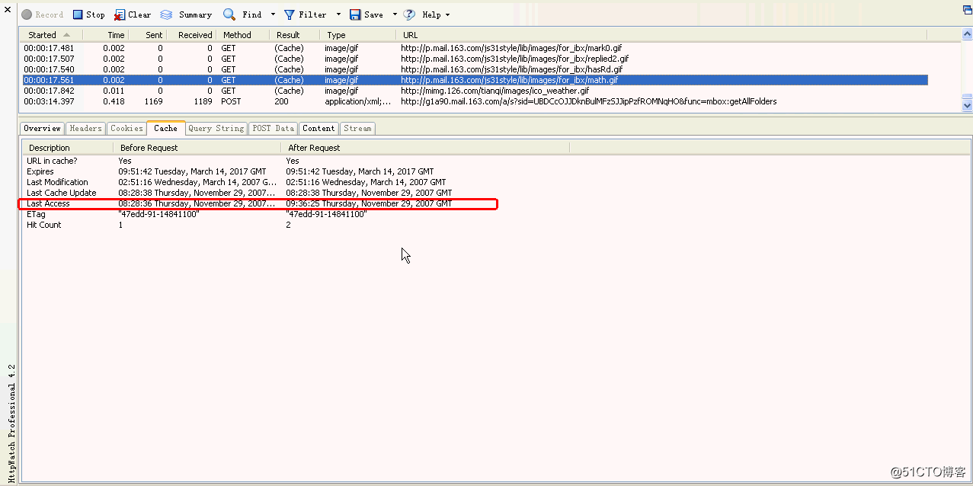Switch to the Content tab
Viewport: 973px width, 486px height.
(x=318, y=129)
